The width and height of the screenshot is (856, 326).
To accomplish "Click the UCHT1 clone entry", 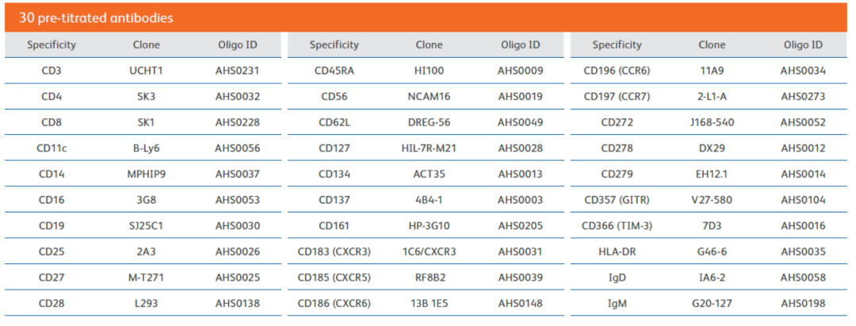I will 147,71.
